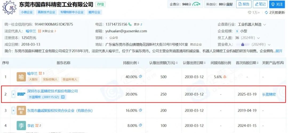Image resolution: width=288 pixels, height=133 pixels.
Task: Sort by the 首次持股日期 column header
Action: pos(247,63)
